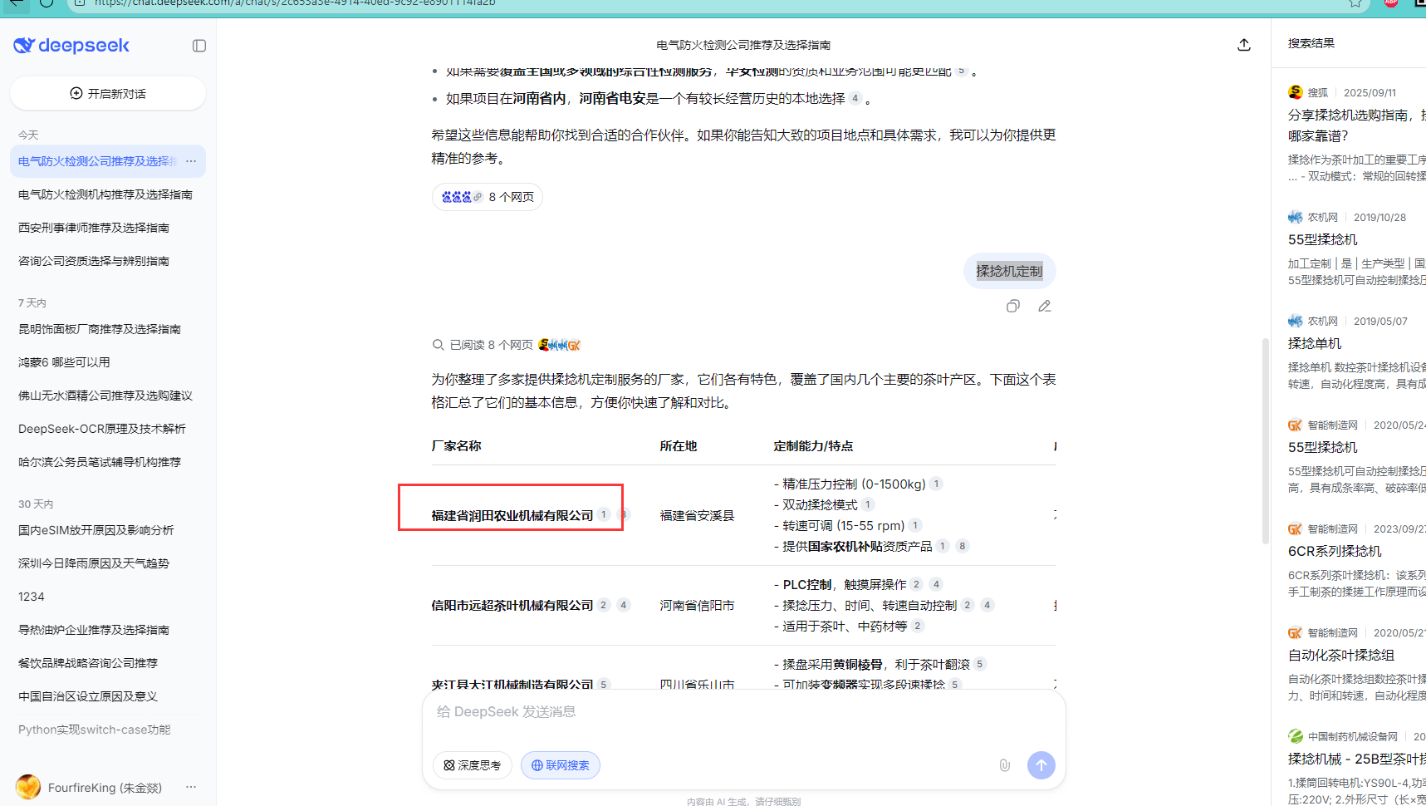The image size is (1426, 806).
Task: Click the message input field
Action: point(743,712)
